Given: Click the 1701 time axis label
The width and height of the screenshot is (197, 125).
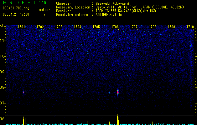Looking at the screenshot, I should pyautogui.click(x=21, y=27).
